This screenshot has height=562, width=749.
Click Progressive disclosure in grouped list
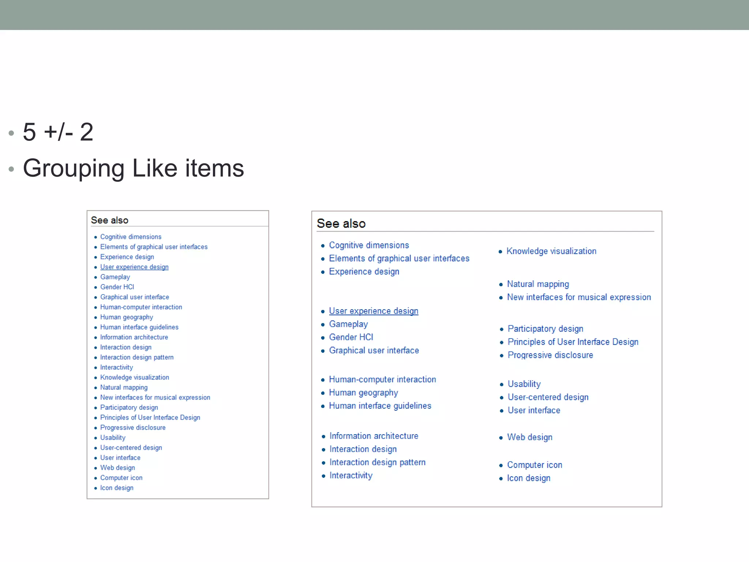pyautogui.click(x=550, y=355)
